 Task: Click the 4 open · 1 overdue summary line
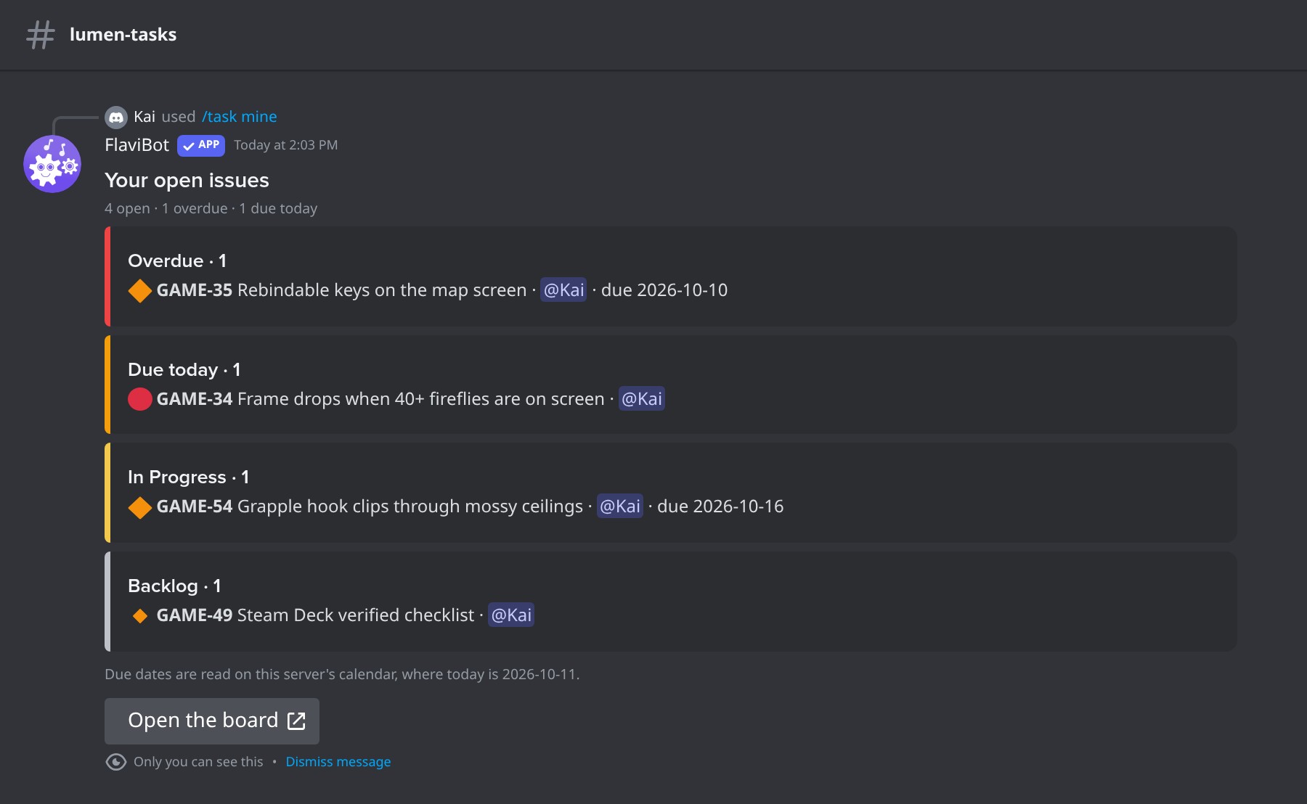(x=211, y=209)
